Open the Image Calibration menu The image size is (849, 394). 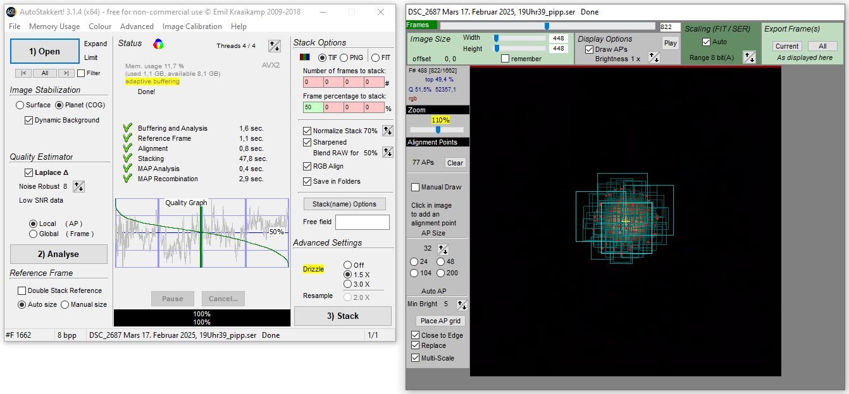pyautogui.click(x=192, y=27)
